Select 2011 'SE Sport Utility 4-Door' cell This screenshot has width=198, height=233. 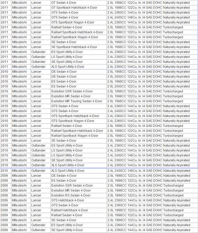(x=79, y=62)
